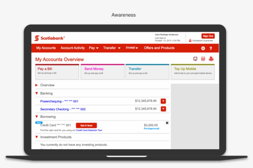Open the Pay a Bill tile
Viewport: 253px width, 168px height.
[x=57, y=72]
